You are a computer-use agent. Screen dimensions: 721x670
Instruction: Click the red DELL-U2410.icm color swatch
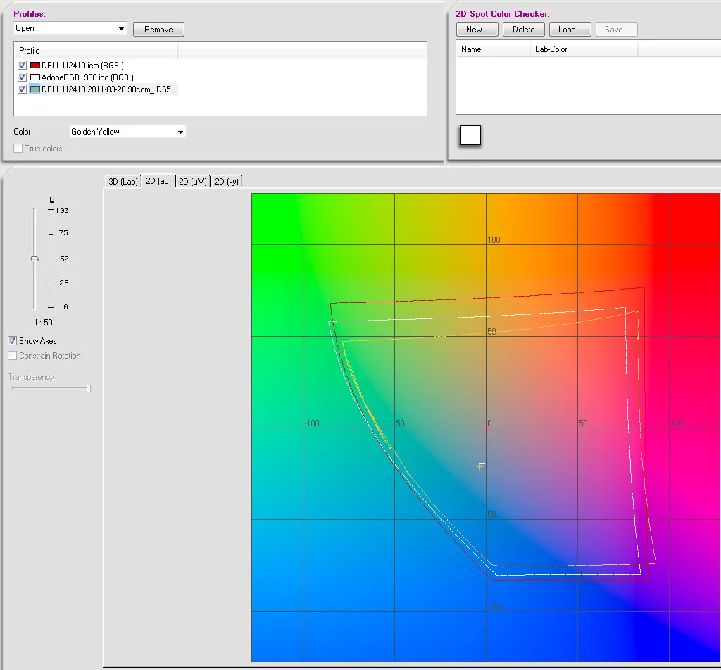click(35, 66)
